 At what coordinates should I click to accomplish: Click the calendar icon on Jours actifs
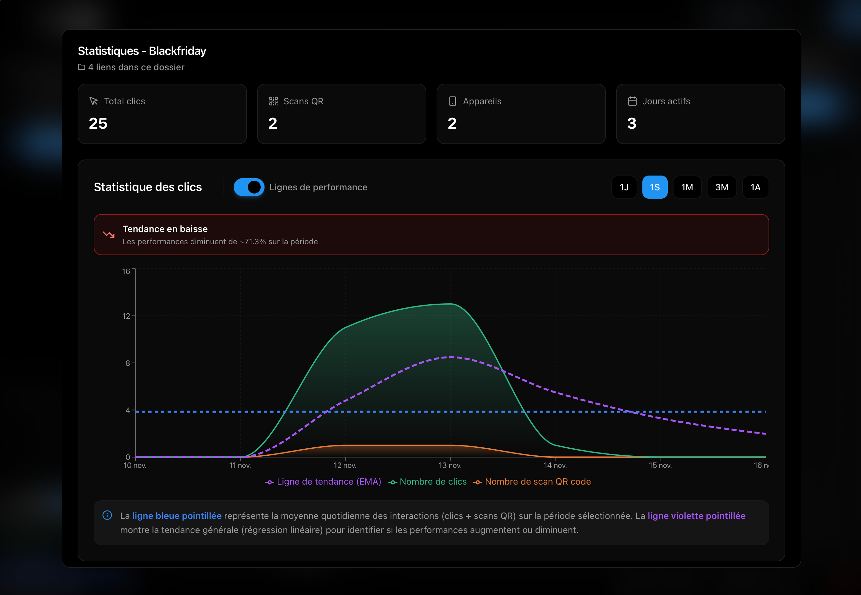[632, 101]
